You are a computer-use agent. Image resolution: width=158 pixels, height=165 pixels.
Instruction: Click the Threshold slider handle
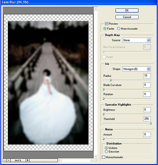tap(150, 123)
